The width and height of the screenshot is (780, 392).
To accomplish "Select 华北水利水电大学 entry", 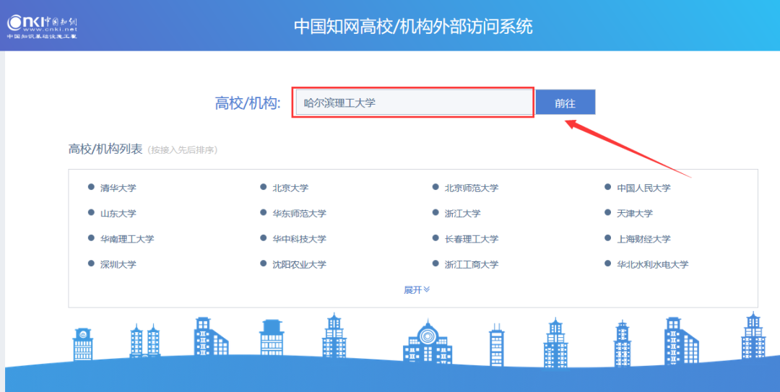I will (652, 264).
